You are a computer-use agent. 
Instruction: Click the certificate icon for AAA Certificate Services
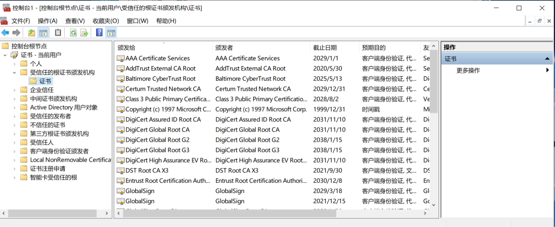[120, 59]
